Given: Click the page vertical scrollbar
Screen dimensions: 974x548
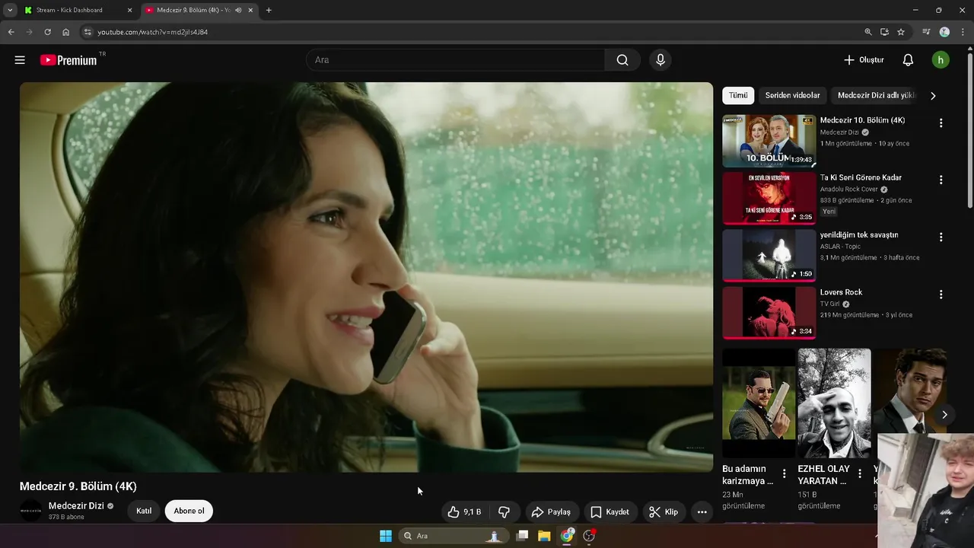Looking at the screenshot, I should coord(969,129).
